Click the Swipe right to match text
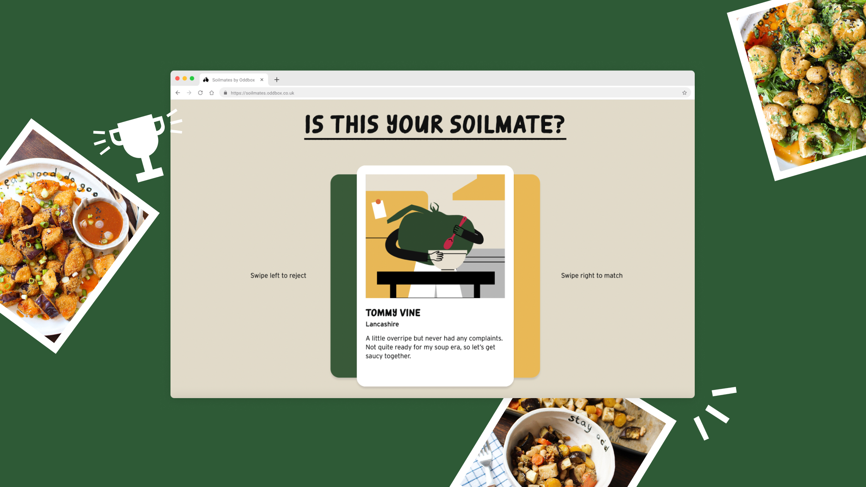This screenshot has width=866, height=487. coord(592,276)
